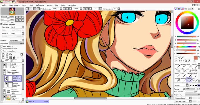Open the Фильтр menu
The height and width of the screenshot is (105, 200).
coord(50,5)
